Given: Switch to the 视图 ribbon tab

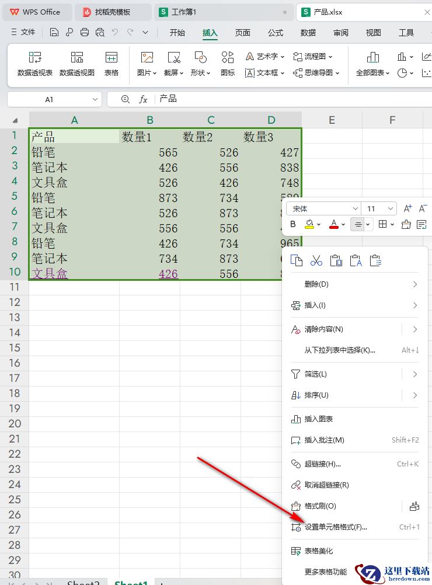Looking at the screenshot, I should (374, 33).
